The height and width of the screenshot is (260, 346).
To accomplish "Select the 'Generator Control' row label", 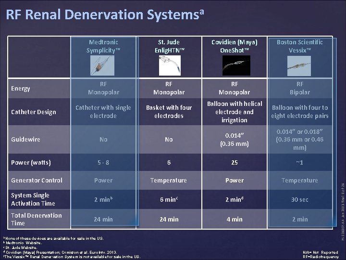I will click(37, 180).
